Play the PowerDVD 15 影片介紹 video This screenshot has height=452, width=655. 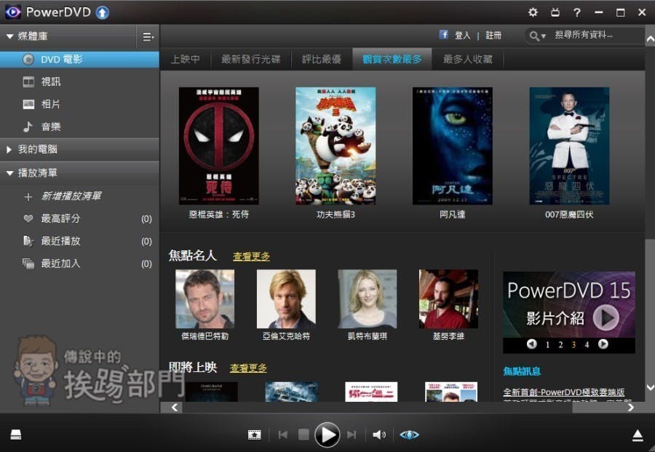tap(606, 317)
